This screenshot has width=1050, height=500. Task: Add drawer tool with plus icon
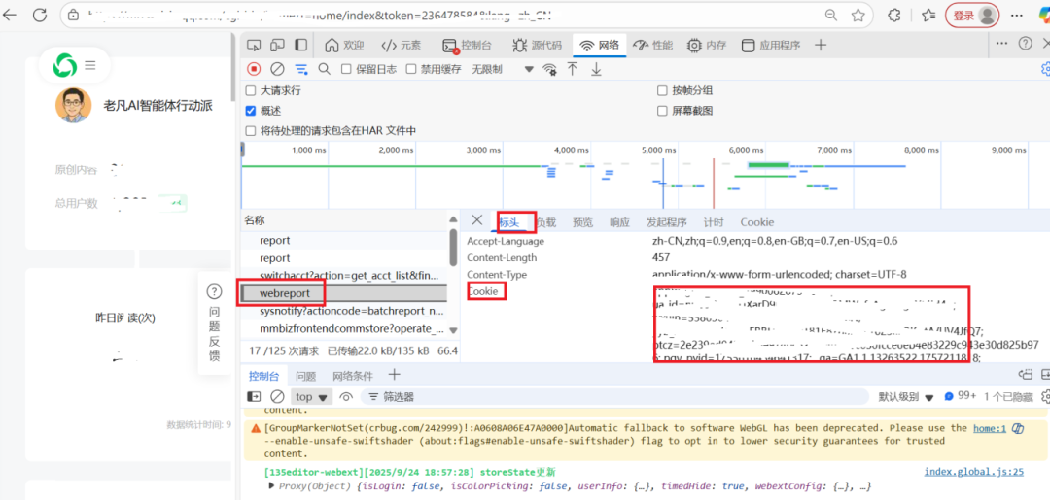[x=395, y=375]
